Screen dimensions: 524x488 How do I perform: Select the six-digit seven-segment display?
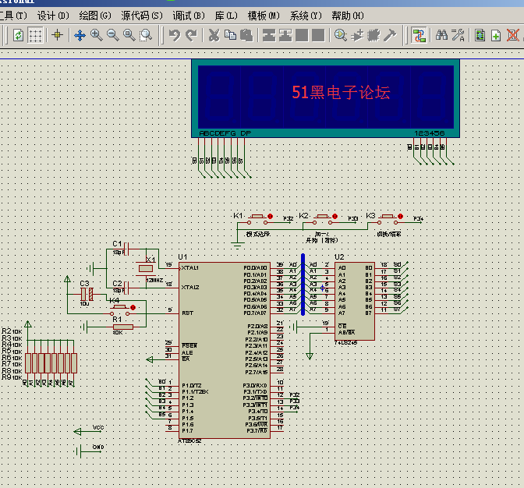(x=325, y=98)
